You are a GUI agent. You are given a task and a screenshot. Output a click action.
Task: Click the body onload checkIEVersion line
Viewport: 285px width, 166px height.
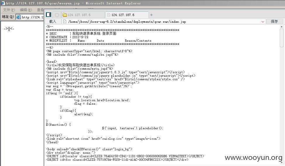[89, 149]
